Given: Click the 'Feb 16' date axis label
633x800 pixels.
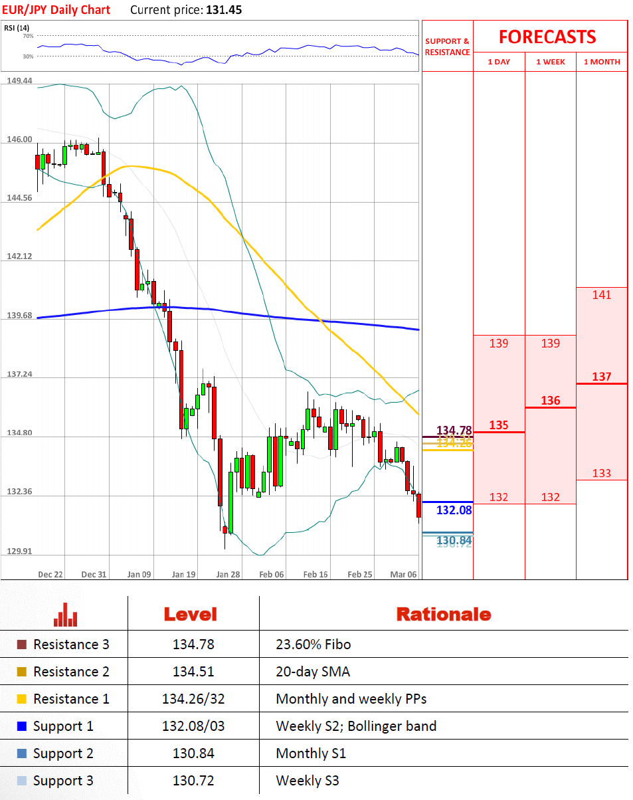Looking at the screenshot, I should 316,575.
